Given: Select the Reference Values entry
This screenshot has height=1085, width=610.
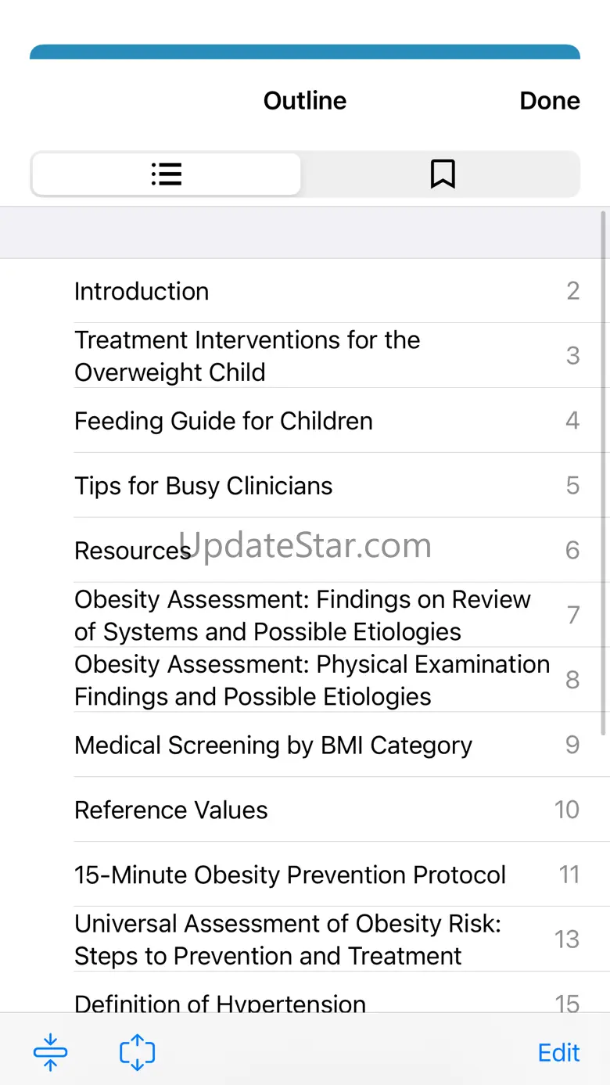Looking at the screenshot, I should pyautogui.click(x=171, y=810).
